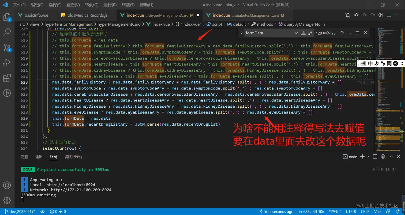Toggle Match Case in find widget
Viewport: 405px width, 215px height.
297,33
